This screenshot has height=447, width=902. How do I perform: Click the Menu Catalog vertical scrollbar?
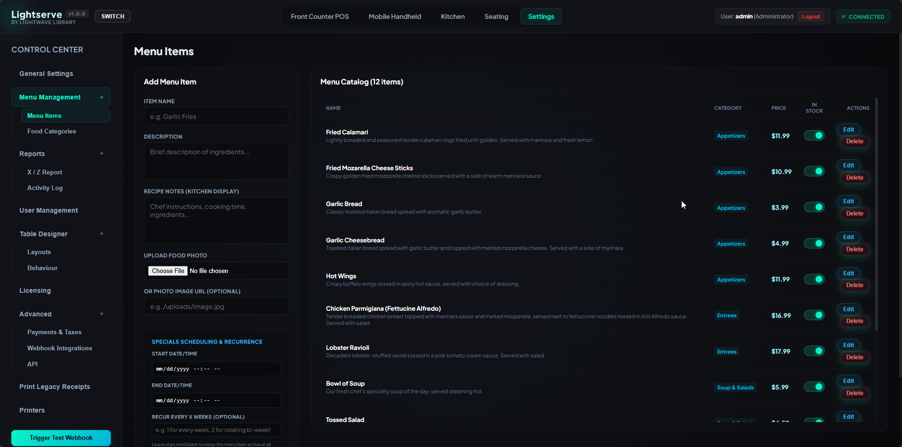tap(877, 215)
